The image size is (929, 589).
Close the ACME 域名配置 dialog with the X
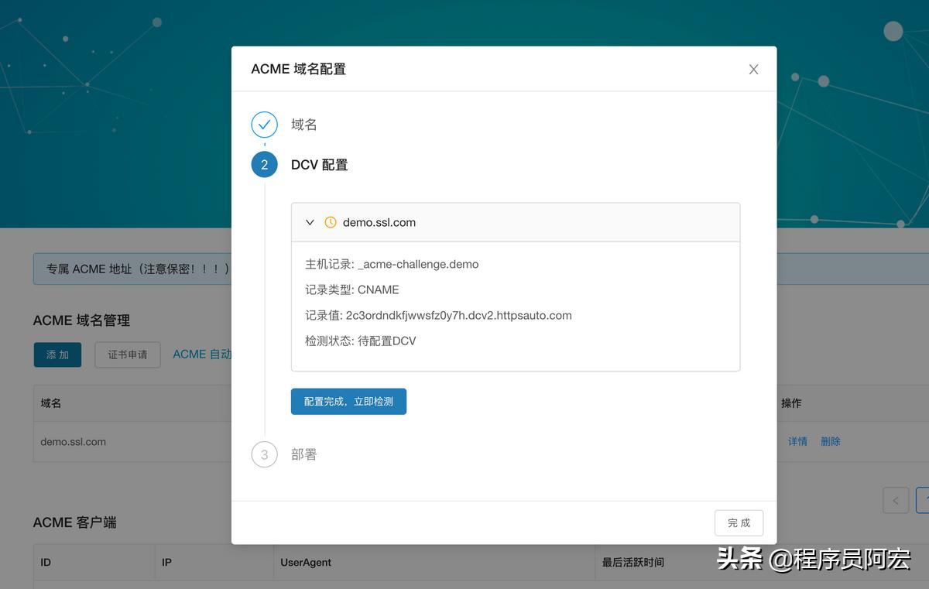[752, 69]
